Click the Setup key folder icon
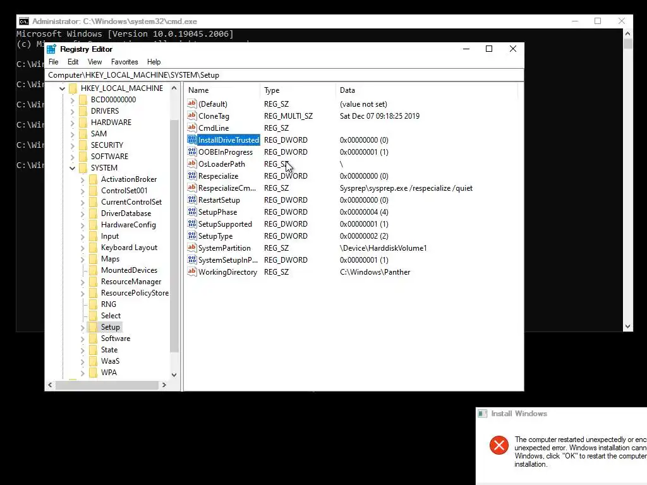The height and width of the screenshot is (485, 647). pos(94,327)
